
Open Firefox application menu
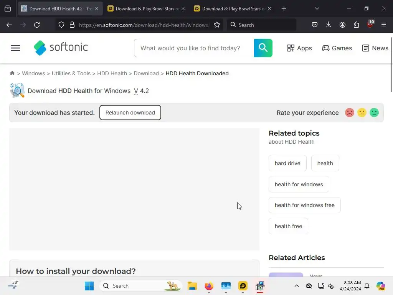[x=384, y=25]
